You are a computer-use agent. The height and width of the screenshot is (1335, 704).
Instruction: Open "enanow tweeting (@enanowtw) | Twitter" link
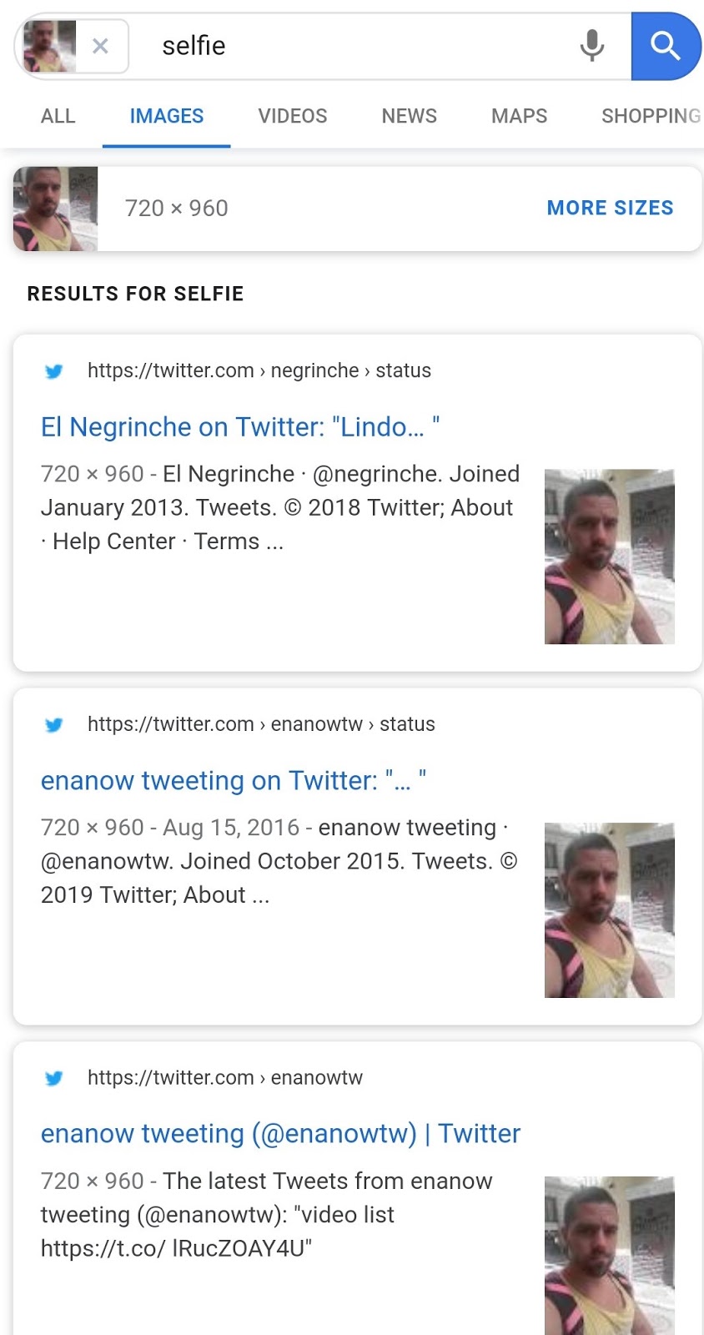(x=280, y=1134)
